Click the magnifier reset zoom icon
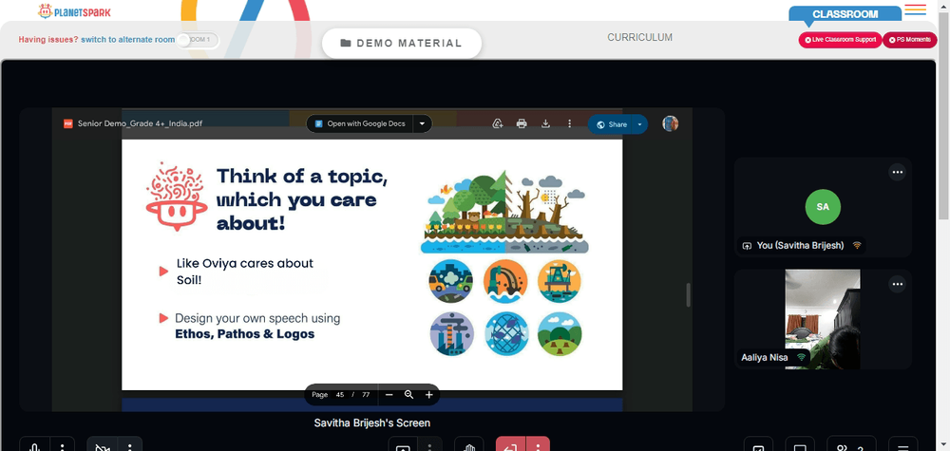950x451 pixels. click(x=408, y=395)
